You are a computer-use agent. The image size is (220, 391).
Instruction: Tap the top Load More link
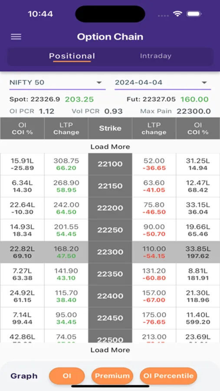(110, 147)
